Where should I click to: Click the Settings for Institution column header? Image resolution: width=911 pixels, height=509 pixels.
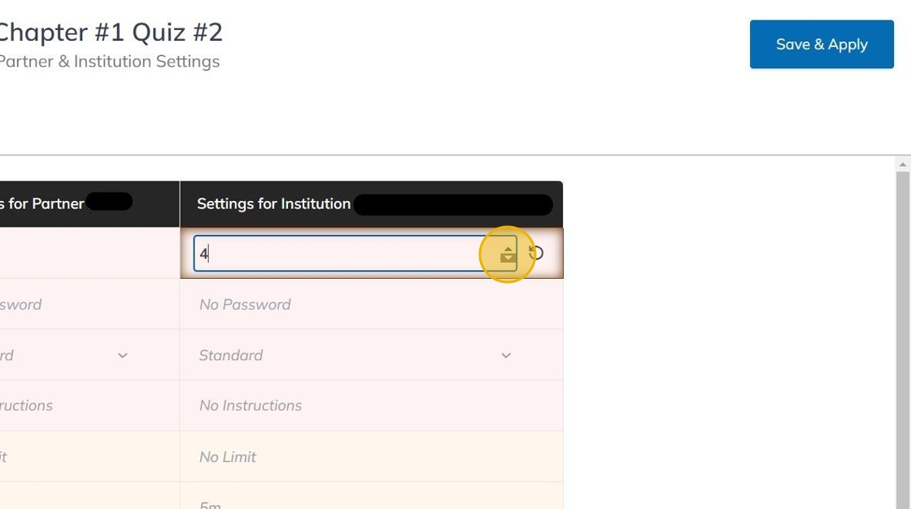click(273, 204)
